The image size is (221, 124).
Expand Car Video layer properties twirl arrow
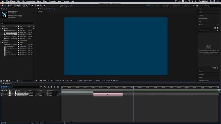[x=8, y=92]
